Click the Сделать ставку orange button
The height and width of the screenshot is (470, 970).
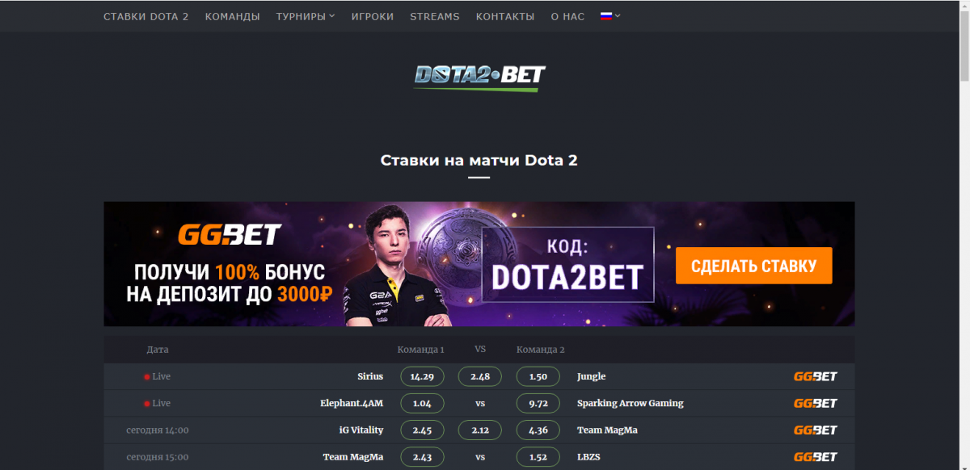(754, 266)
